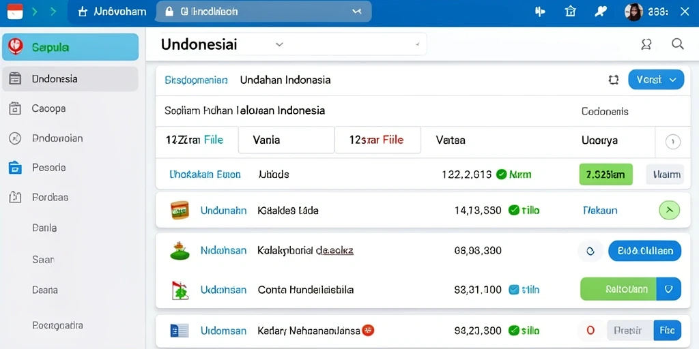Click the user icon beside search

(646, 44)
